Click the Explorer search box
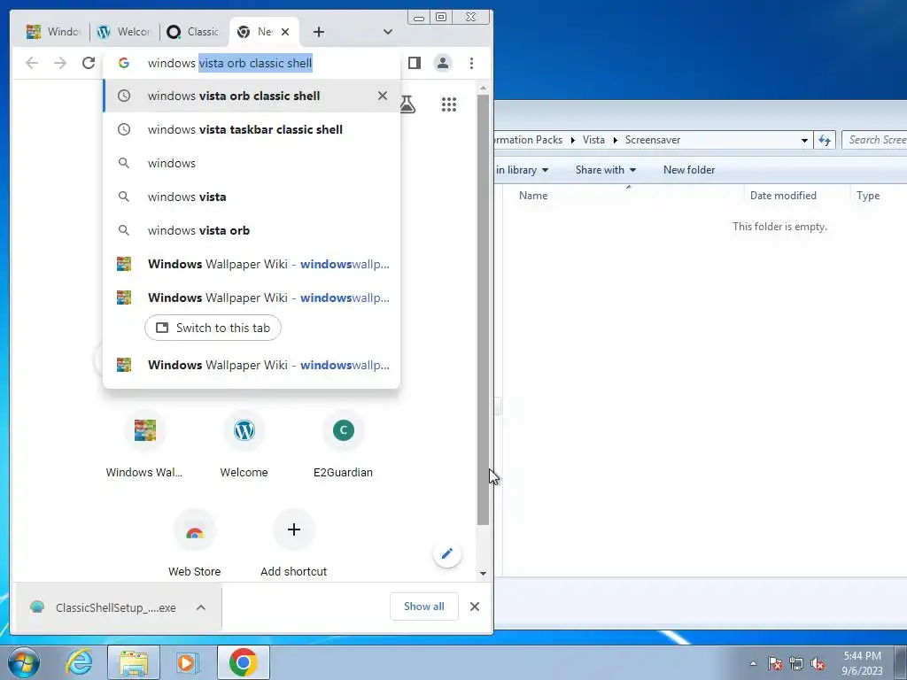This screenshot has width=907, height=680. (x=874, y=140)
